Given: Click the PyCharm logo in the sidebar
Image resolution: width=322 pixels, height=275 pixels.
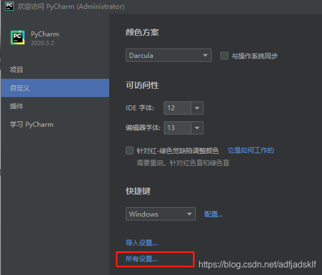Looking at the screenshot, I should (x=18, y=37).
